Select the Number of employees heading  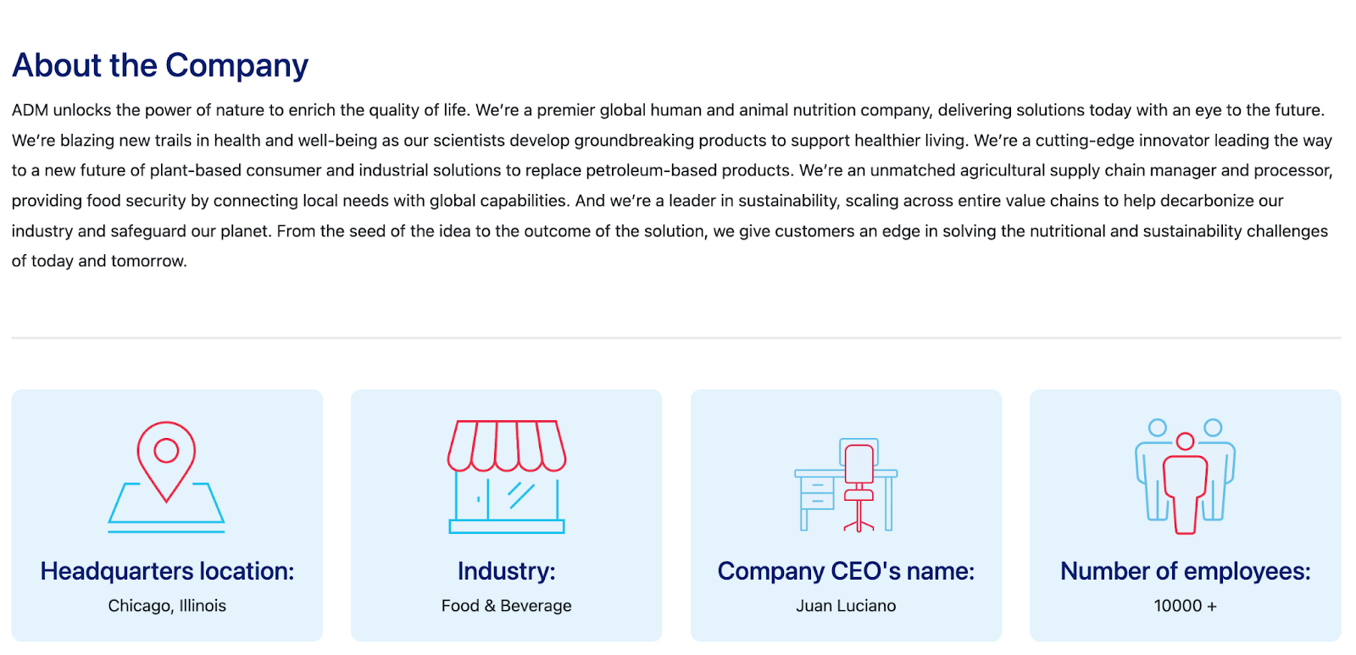click(1185, 571)
